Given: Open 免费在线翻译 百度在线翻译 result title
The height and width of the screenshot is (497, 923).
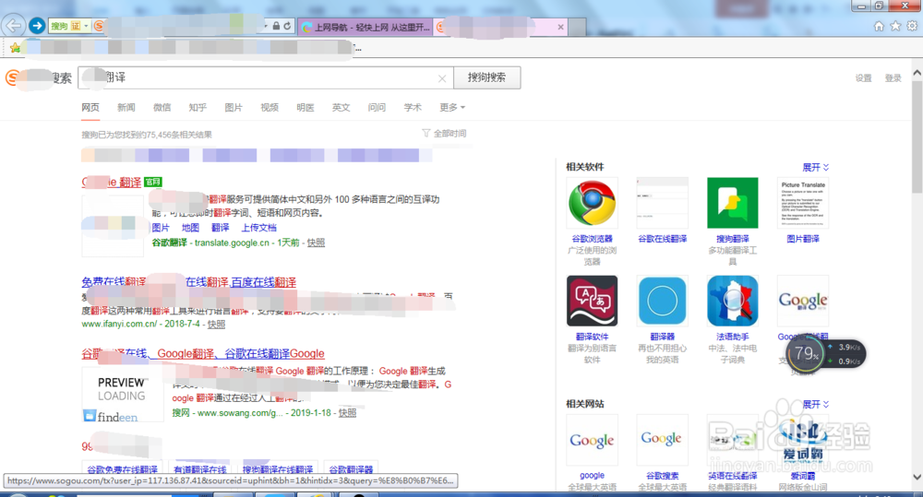Looking at the screenshot, I should (188, 282).
